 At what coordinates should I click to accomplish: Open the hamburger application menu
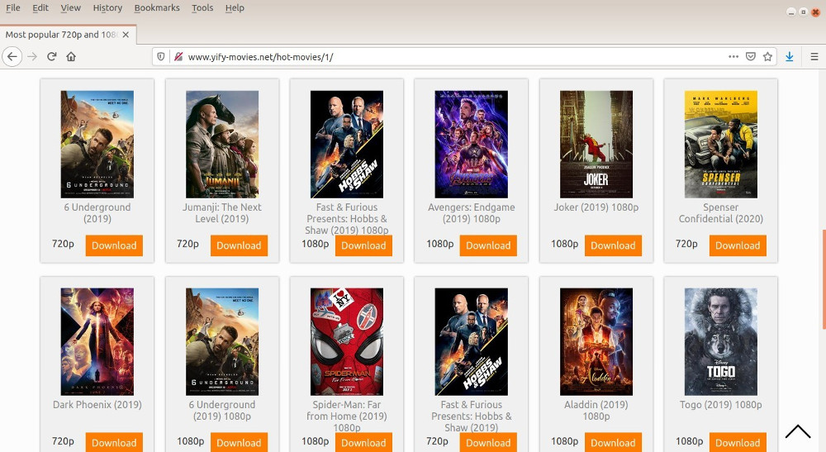(814, 56)
